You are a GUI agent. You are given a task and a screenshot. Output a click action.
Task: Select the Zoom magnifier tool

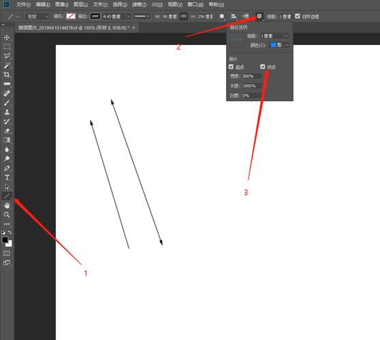tap(7, 215)
